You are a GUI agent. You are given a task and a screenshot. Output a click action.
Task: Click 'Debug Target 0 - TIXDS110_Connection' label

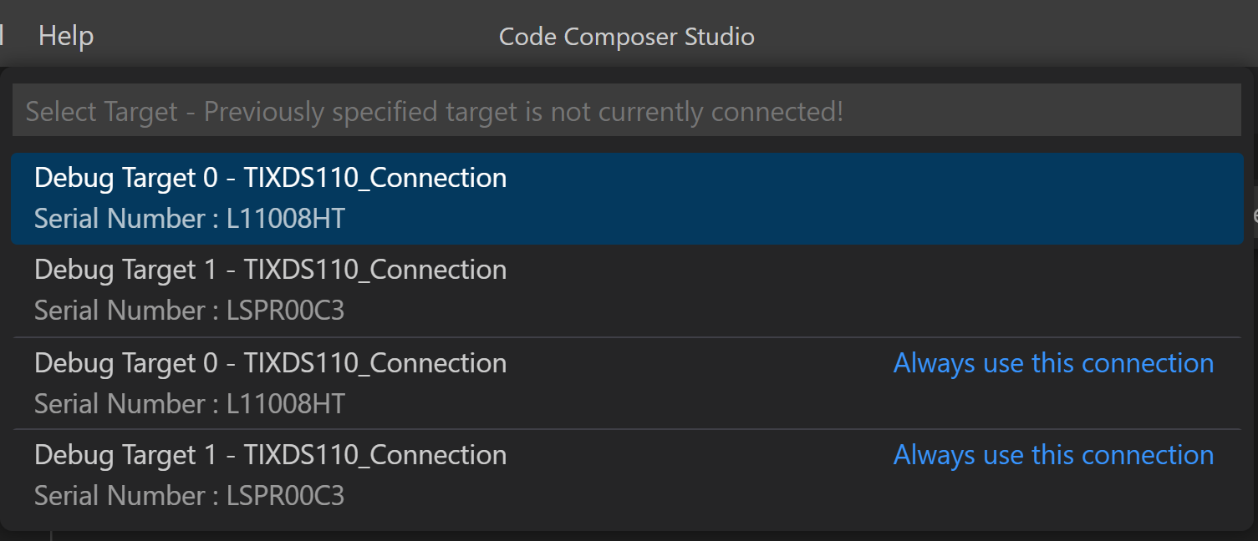click(269, 177)
